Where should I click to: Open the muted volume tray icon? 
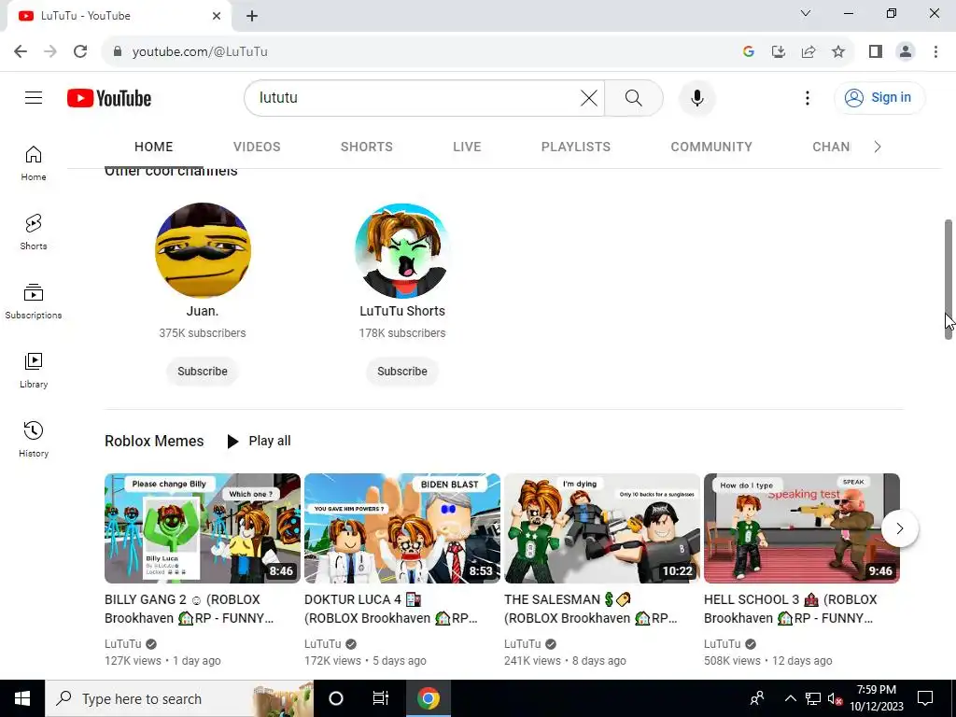click(x=836, y=698)
